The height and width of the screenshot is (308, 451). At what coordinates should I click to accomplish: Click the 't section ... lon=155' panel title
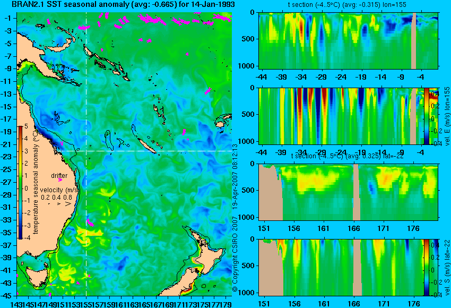[347, 5]
